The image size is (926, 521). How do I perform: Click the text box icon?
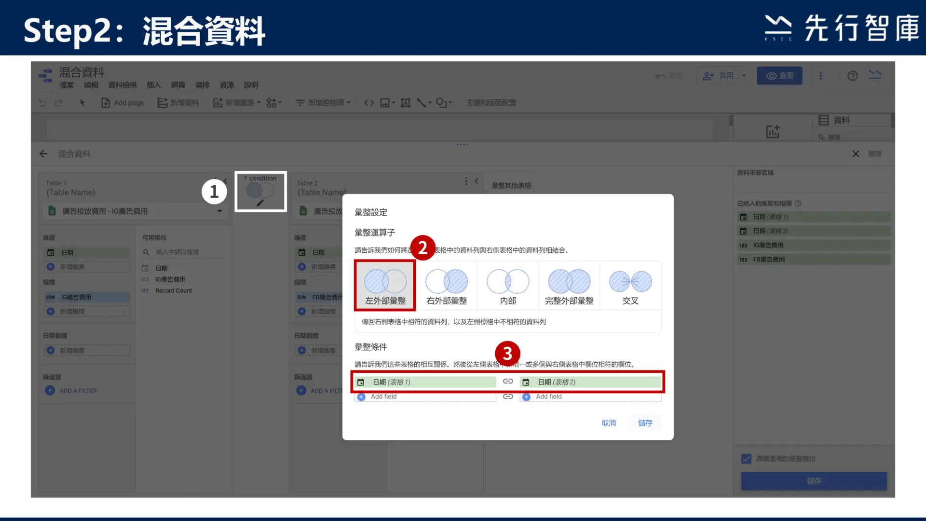[406, 103]
